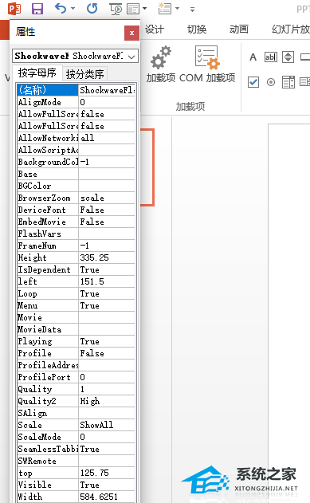Select the Movie property value field
The width and height of the screenshot is (310, 503).
point(107,317)
